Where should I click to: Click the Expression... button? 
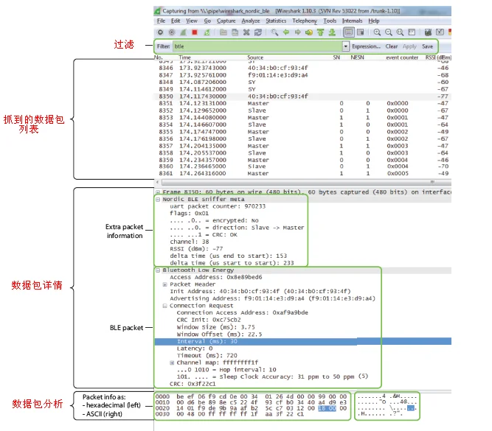point(366,46)
